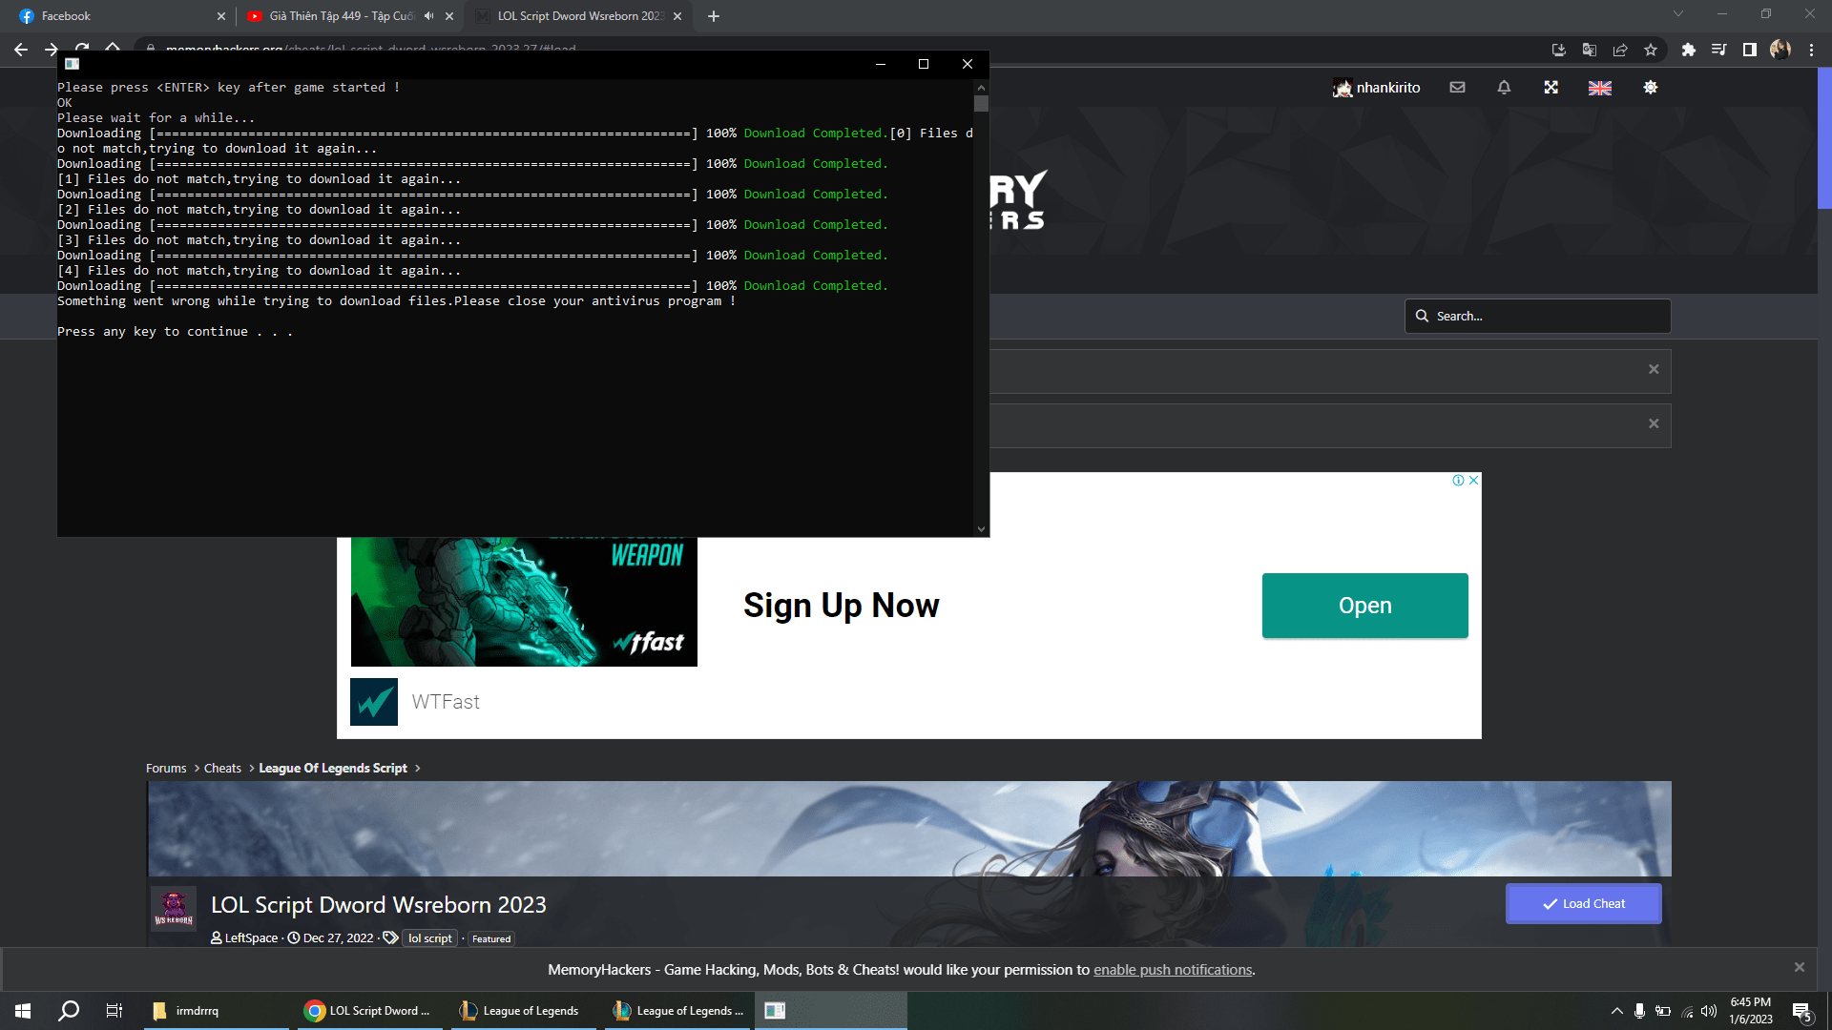The width and height of the screenshot is (1832, 1030).
Task: Dismiss the second forum notice banner
Action: [1654, 423]
